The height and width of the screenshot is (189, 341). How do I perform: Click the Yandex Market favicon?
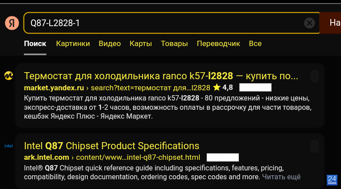(9, 76)
